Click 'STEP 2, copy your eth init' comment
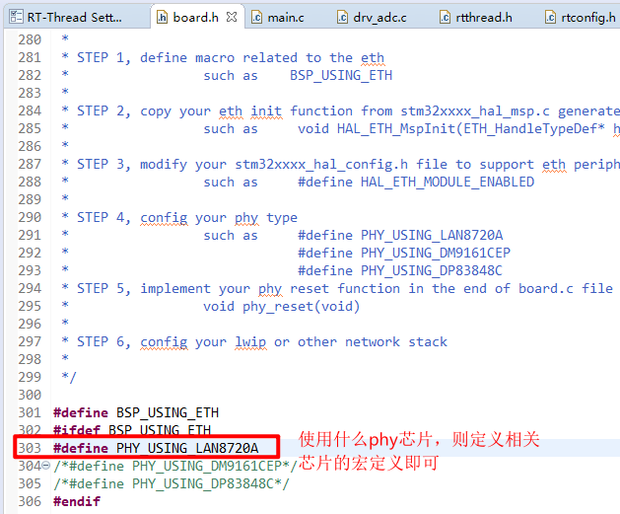 point(179,111)
